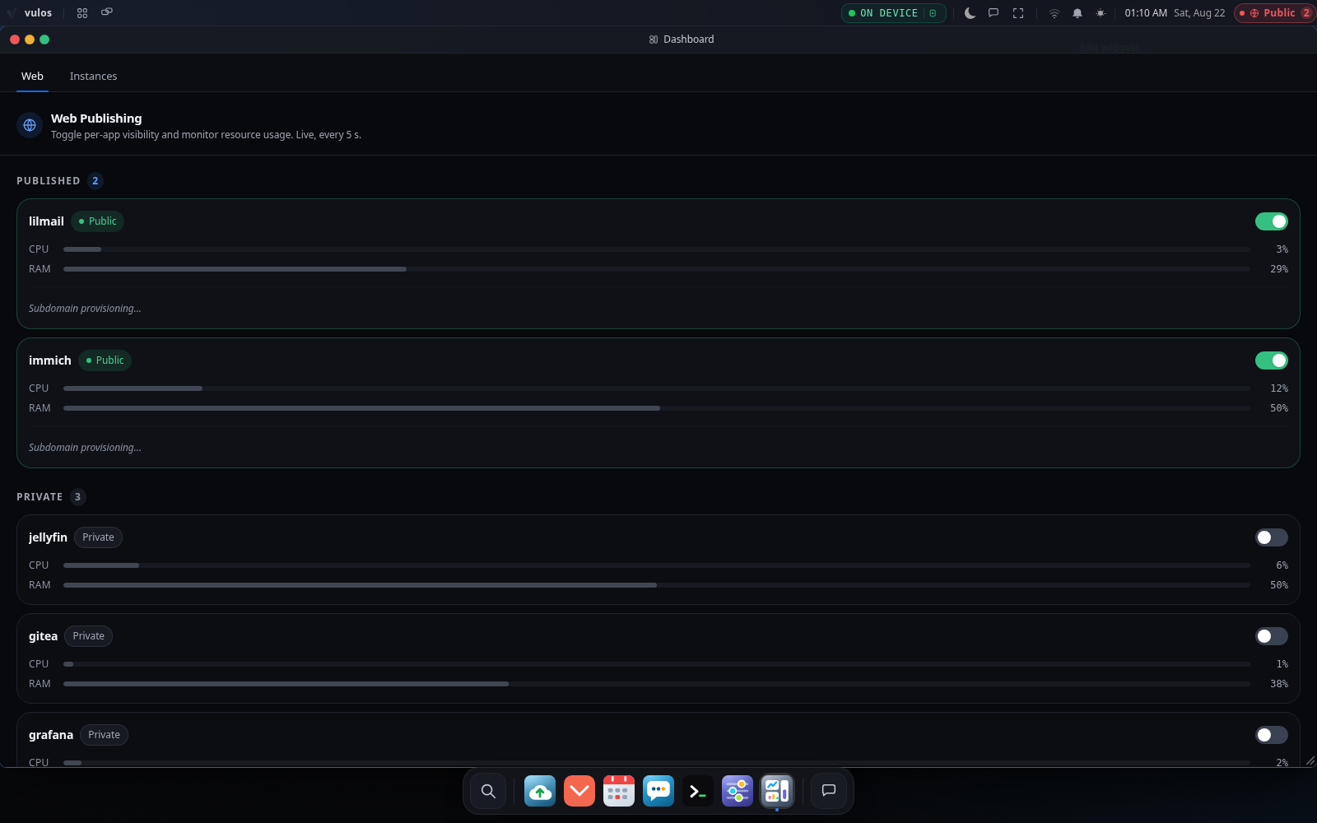
Task: Click the Web Publishing heading
Action: (x=96, y=119)
